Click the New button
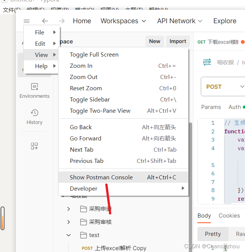This screenshot has height=252, width=245. [x=155, y=41]
